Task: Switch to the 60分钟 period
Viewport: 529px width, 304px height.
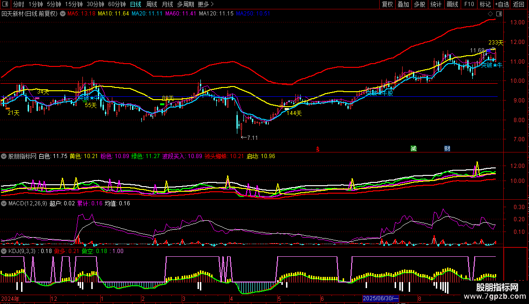Action: 117,4
